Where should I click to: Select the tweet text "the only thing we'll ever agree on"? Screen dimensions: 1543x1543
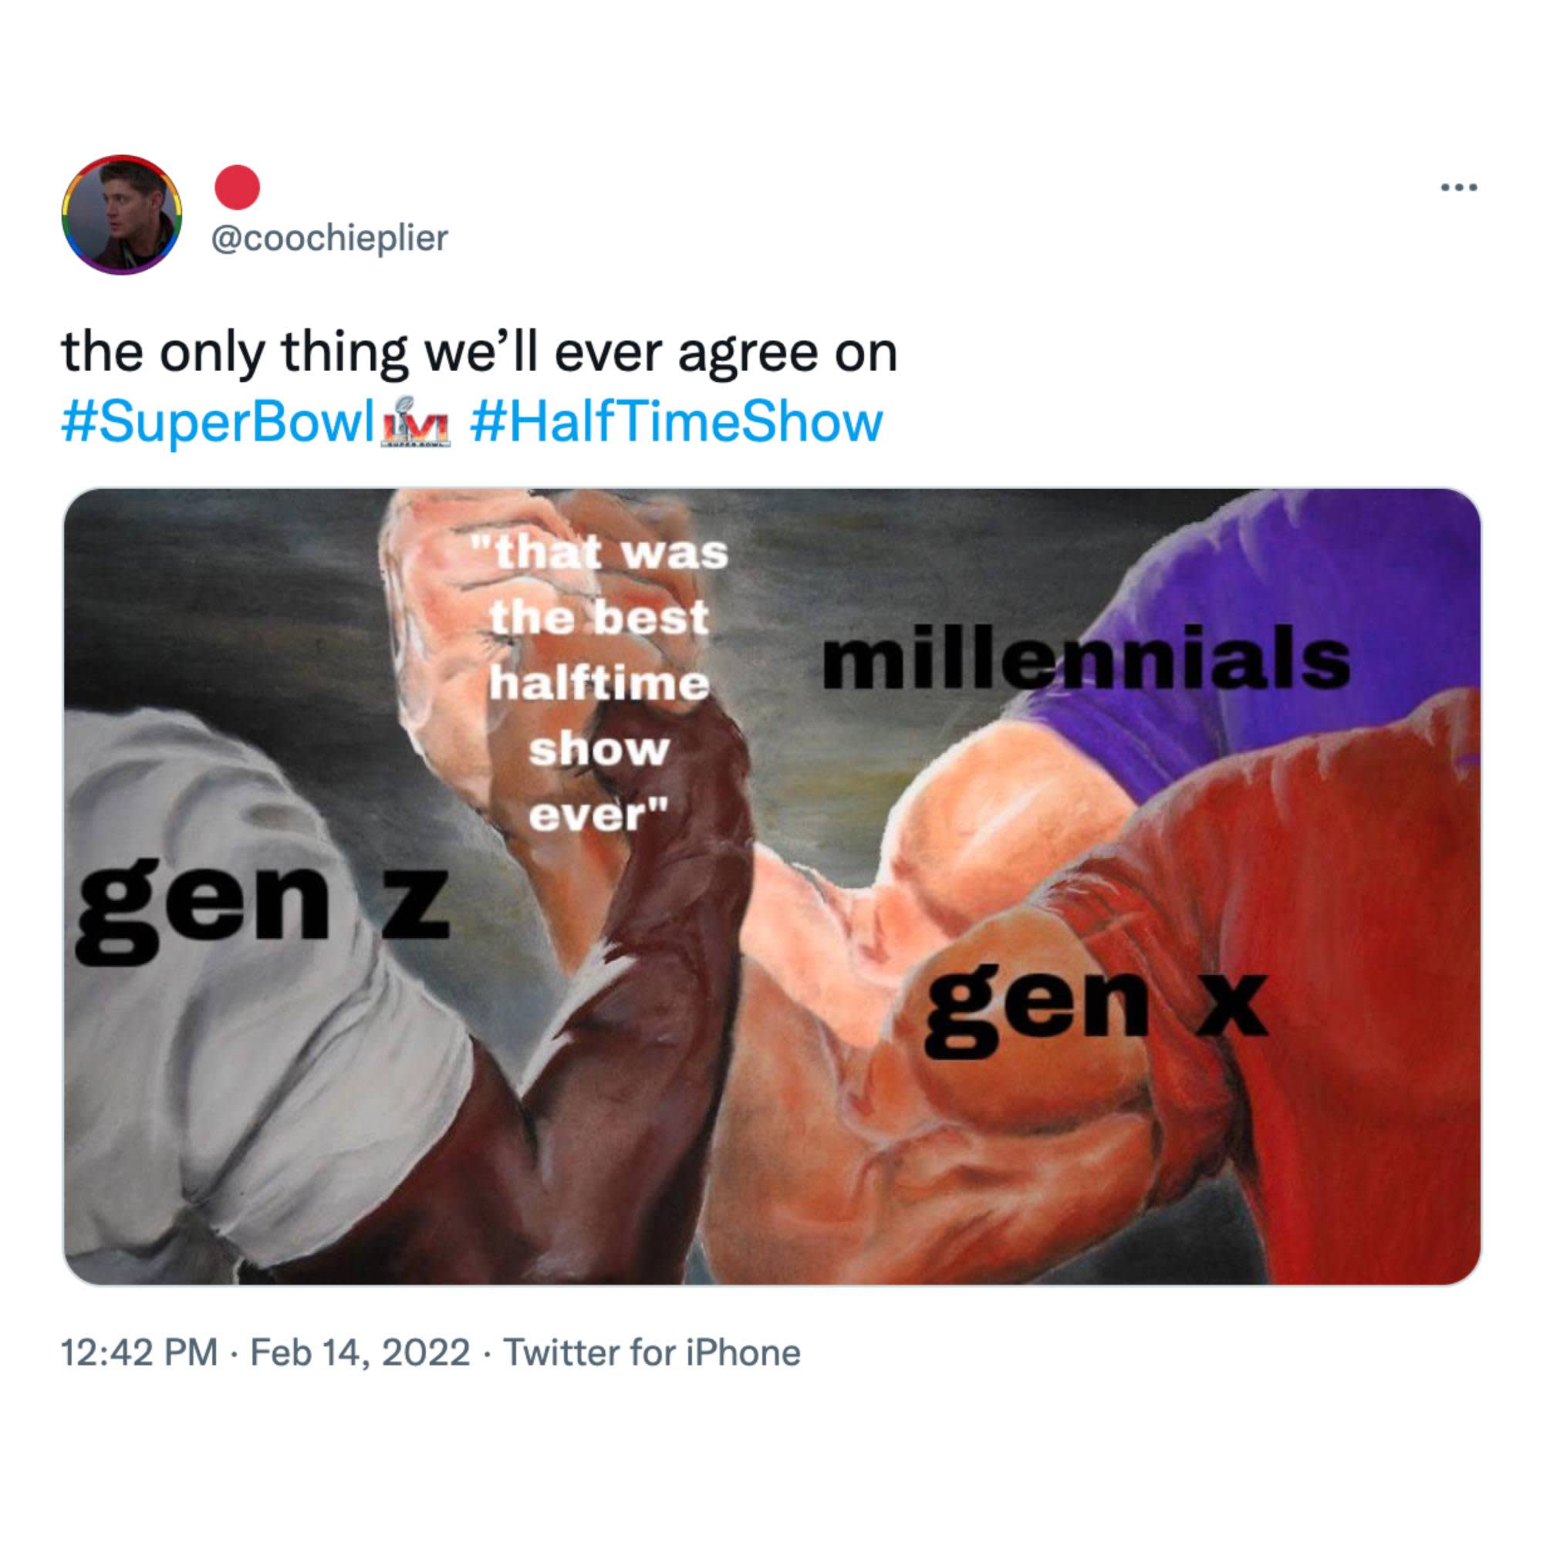[x=479, y=353]
